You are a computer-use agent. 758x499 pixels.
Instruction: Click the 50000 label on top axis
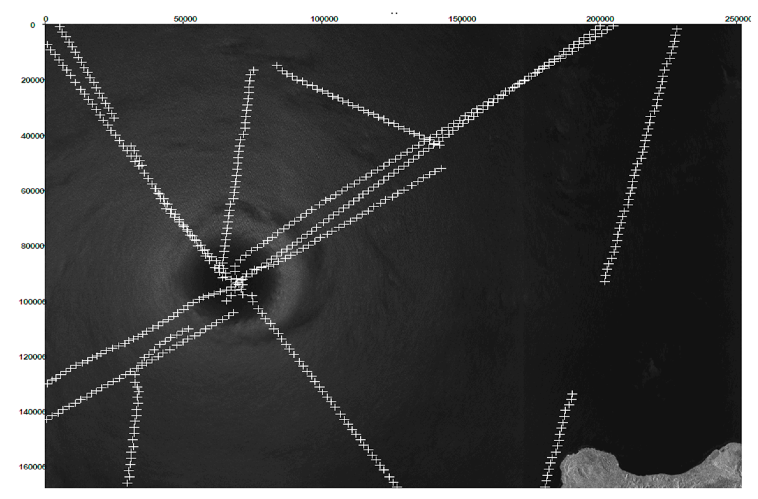point(185,19)
